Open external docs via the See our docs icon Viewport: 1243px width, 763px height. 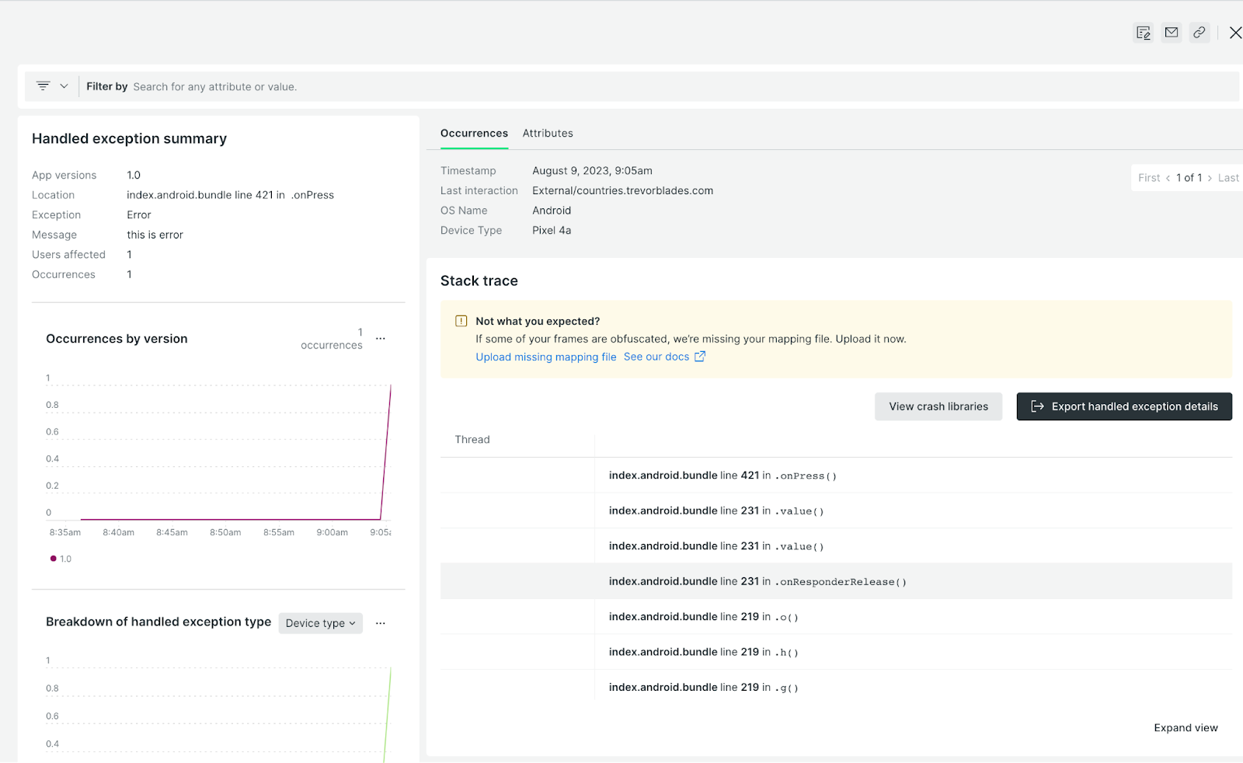coord(699,356)
